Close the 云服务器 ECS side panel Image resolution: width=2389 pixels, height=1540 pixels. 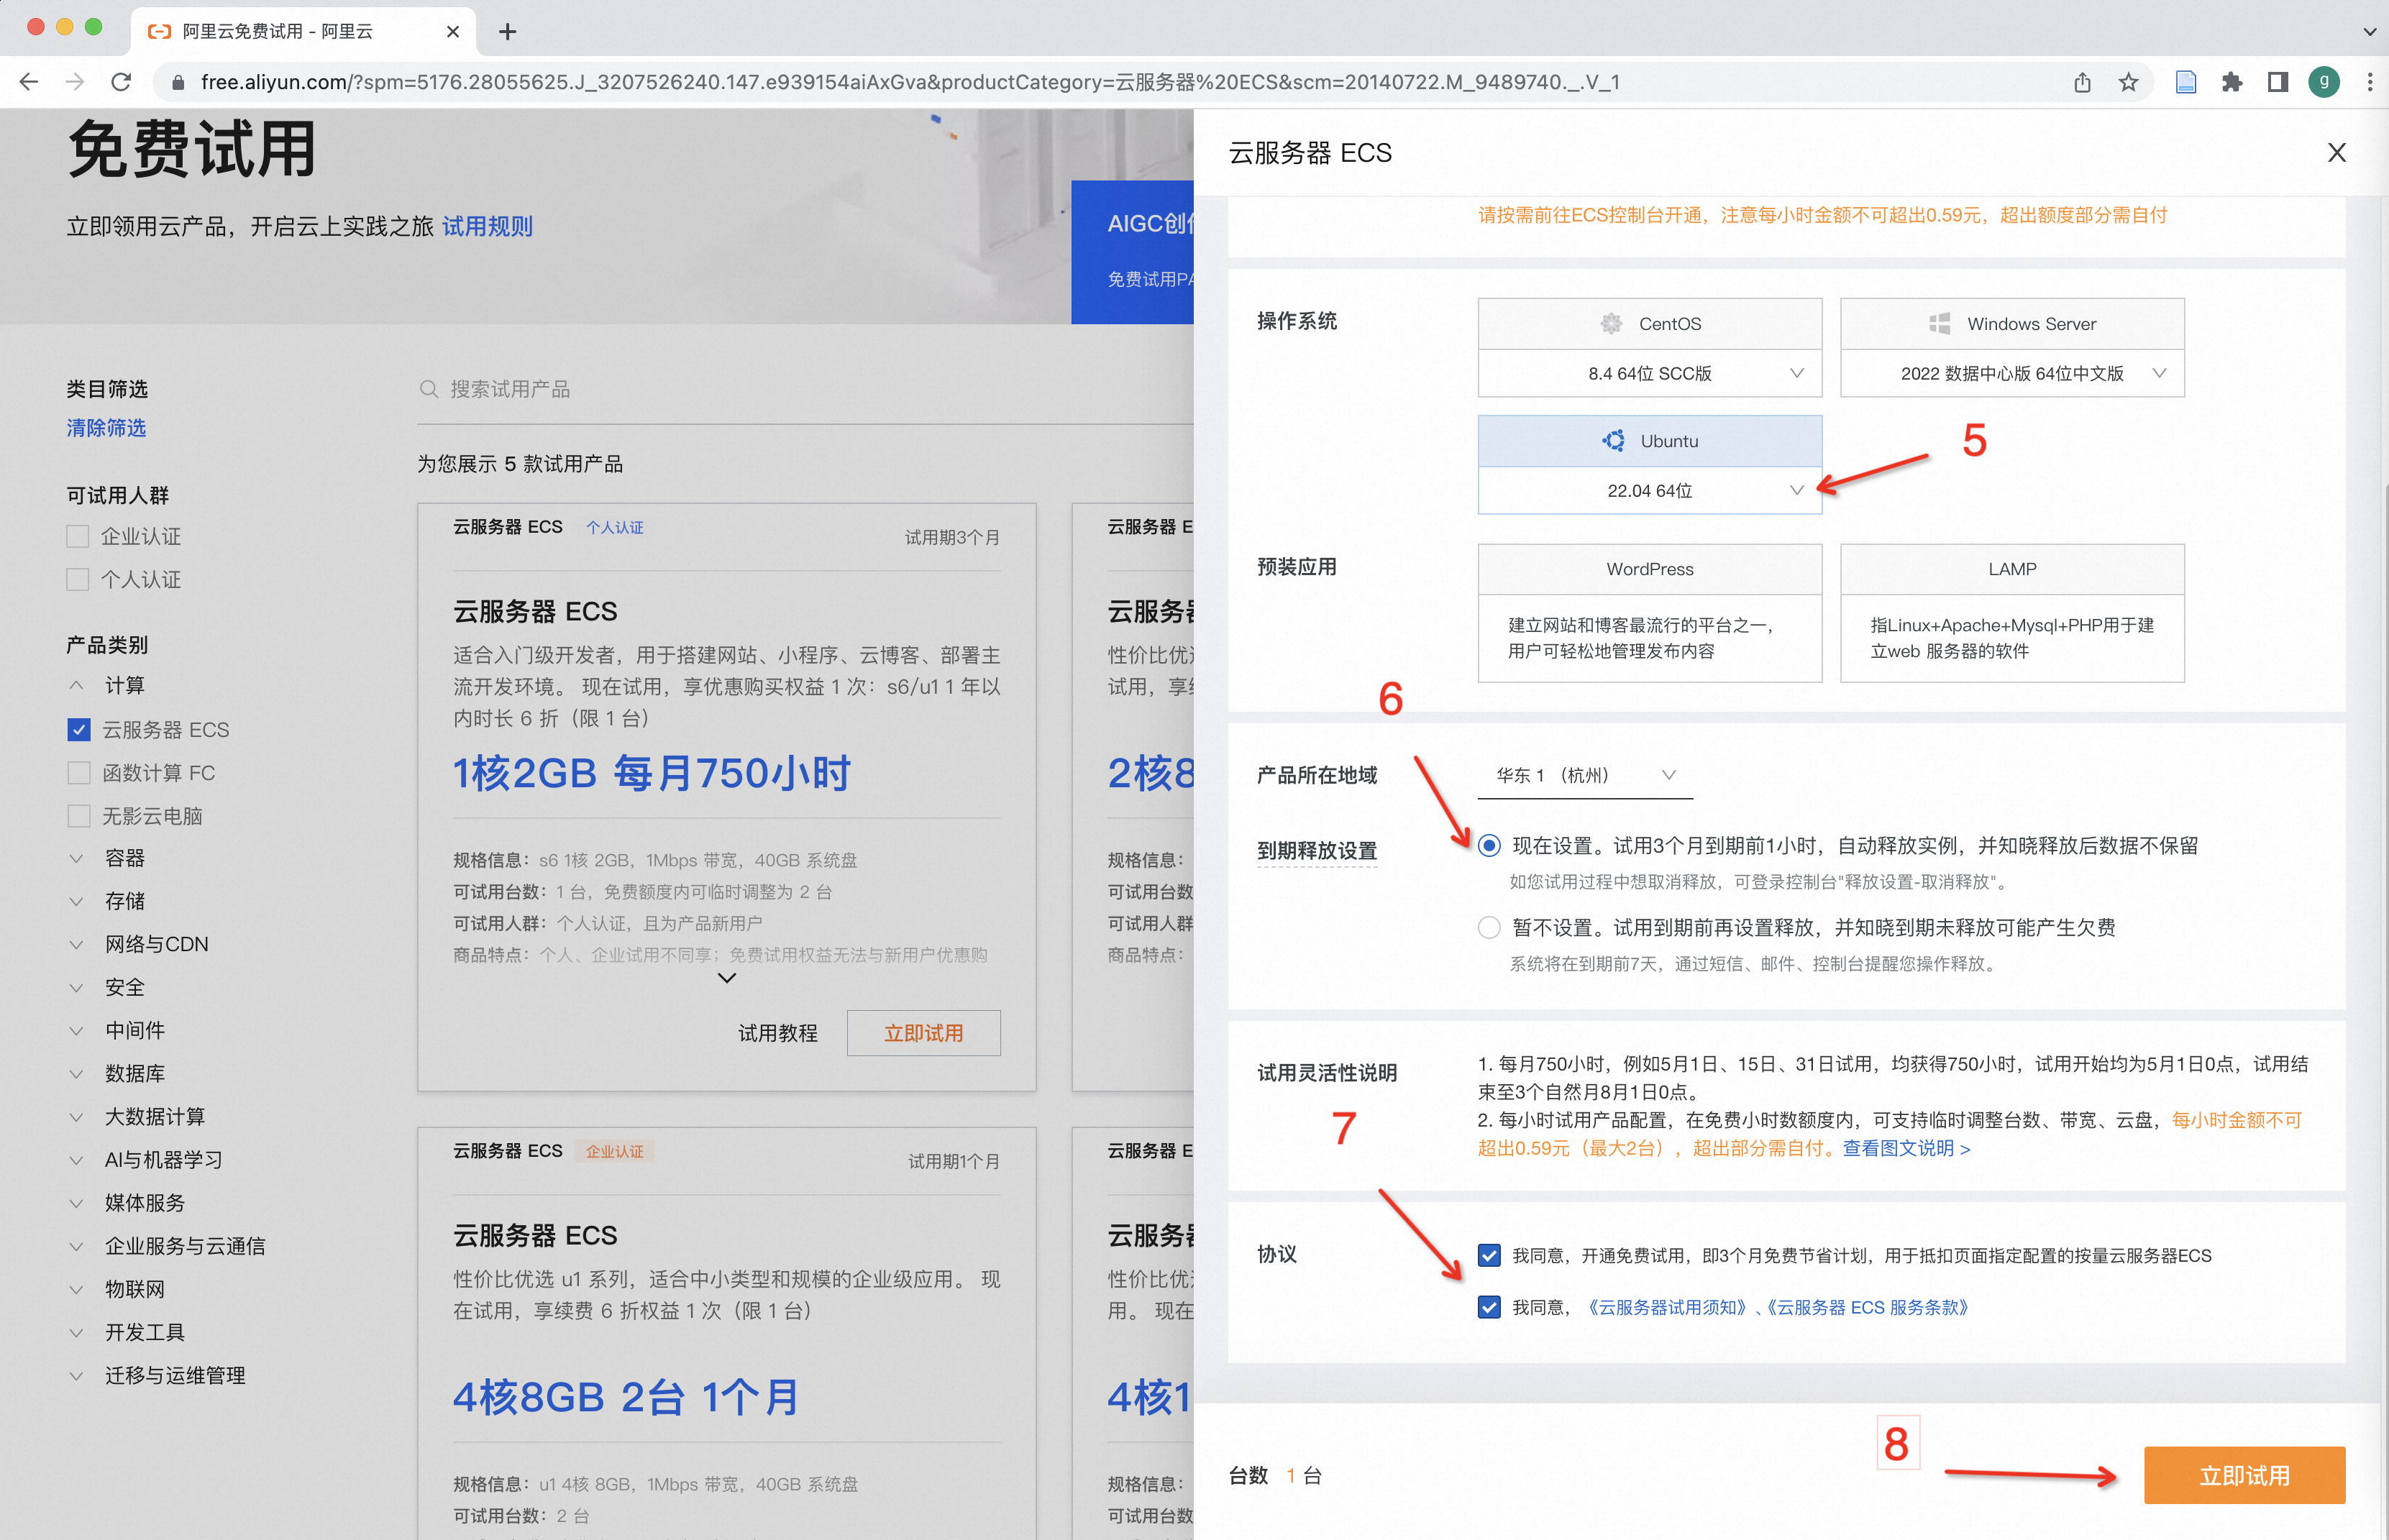[2336, 153]
